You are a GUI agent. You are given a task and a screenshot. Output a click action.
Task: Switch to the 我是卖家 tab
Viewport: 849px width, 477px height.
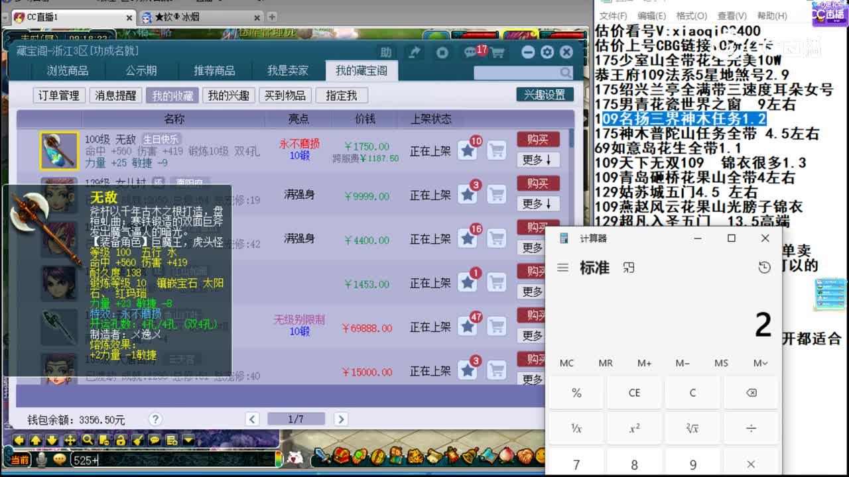pos(288,70)
